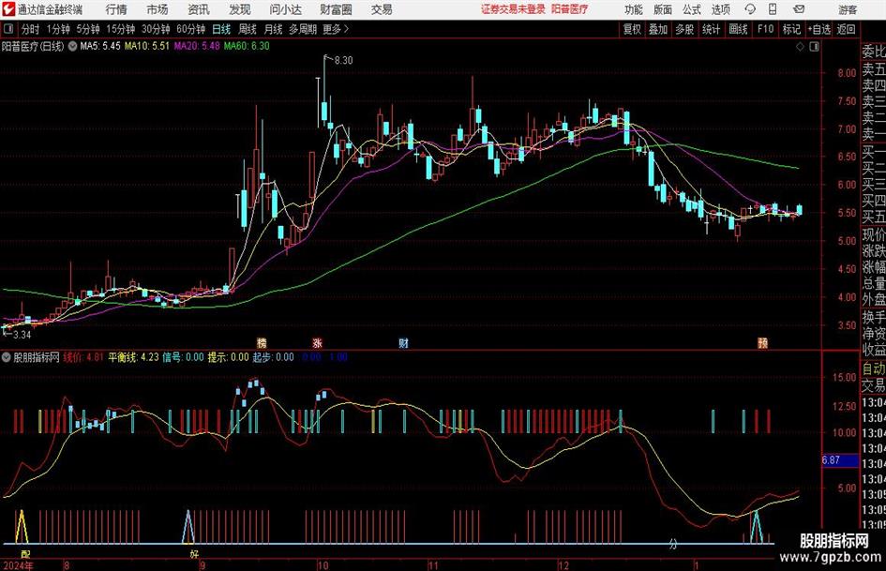Click the 涨 marker under the chart
Viewport: 886px width, 571px height.
[318, 342]
